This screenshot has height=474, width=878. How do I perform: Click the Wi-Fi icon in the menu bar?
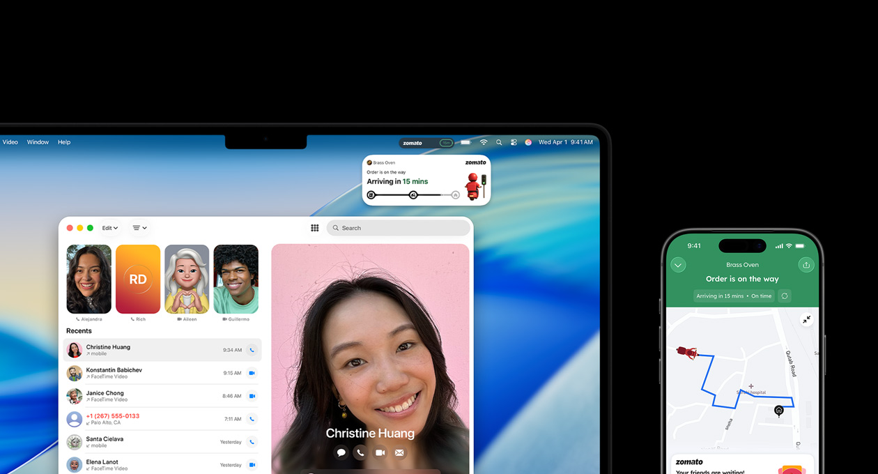tap(484, 142)
